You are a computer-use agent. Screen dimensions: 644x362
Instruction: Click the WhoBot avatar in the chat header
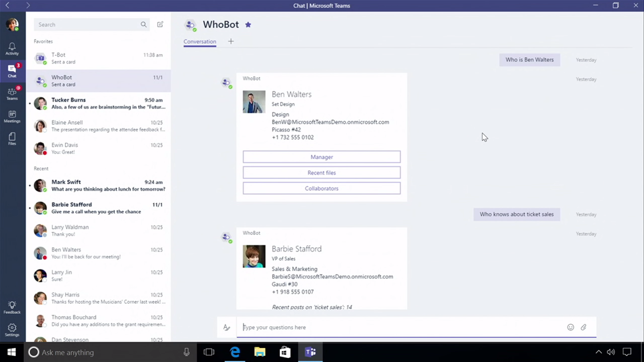tap(190, 25)
